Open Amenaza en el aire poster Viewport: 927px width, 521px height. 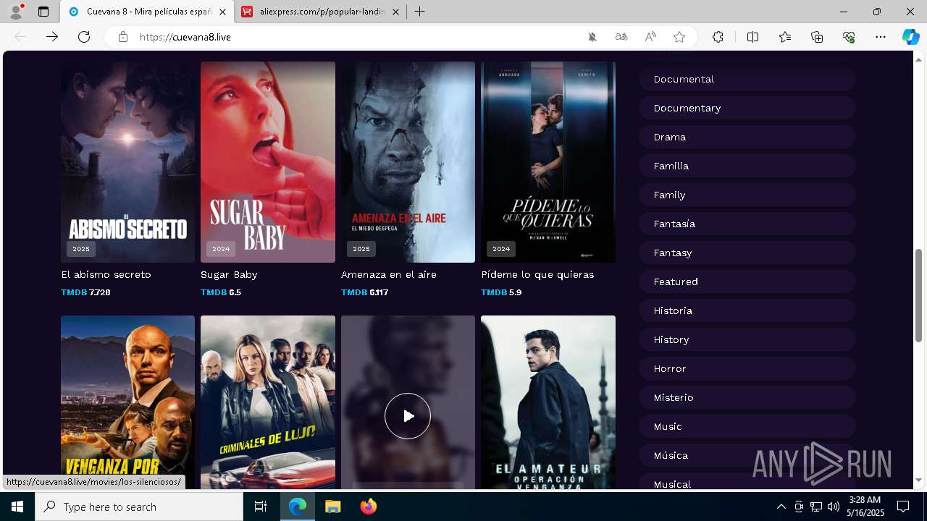408,162
